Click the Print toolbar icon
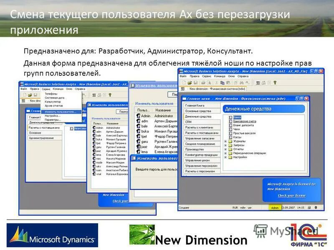Viewport: 334px width, 250px height. [x=203, y=82]
